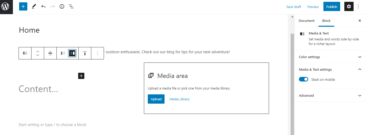Click the settings gear icon
Screen dimensions: 367x135
tap(349, 7)
